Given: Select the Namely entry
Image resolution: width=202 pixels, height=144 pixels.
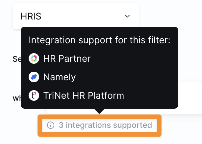Looking at the screenshot, I should [x=59, y=77].
